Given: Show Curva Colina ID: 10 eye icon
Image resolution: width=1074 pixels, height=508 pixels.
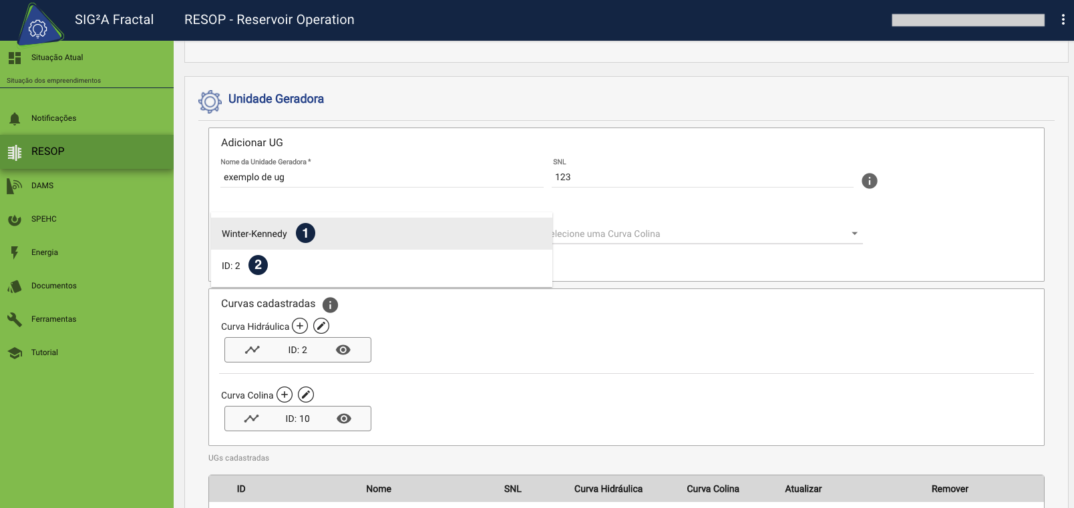Looking at the screenshot, I should pos(344,419).
